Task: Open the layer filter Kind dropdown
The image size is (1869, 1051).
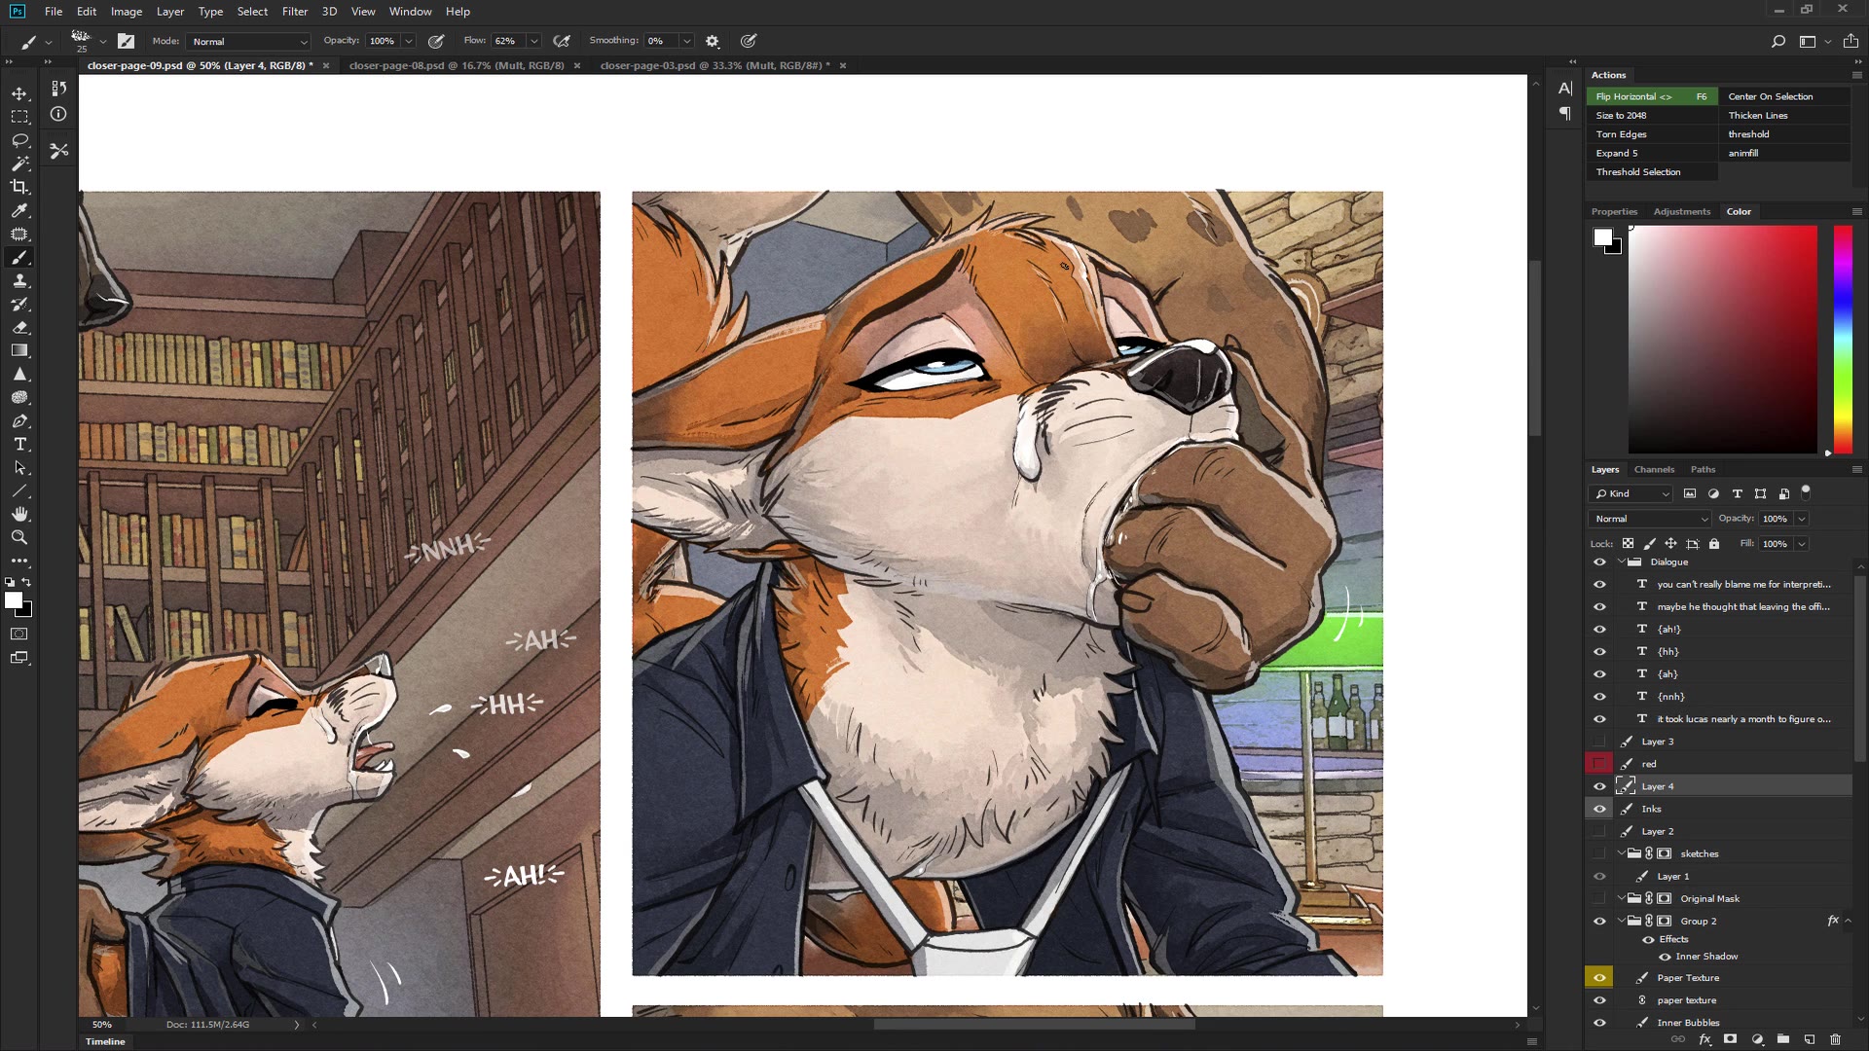Action: pyautogui.click(x=1631, y=493)
